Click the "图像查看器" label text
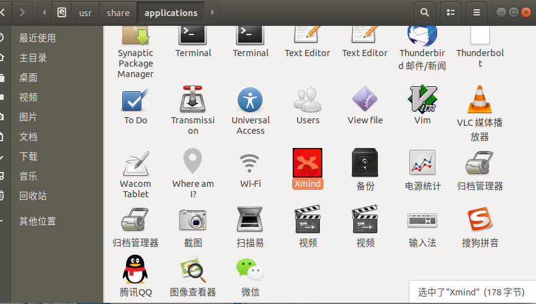The width and height of the screenshot is (536, 304). click(x=193, y=292)
